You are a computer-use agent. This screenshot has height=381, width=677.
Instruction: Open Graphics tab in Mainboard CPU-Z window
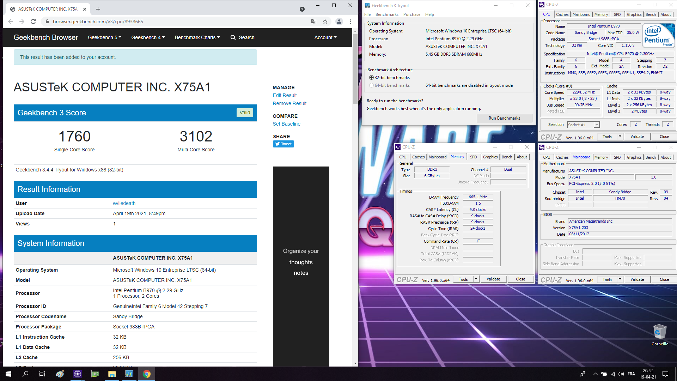pyautogui.click(x=634, y=157)
